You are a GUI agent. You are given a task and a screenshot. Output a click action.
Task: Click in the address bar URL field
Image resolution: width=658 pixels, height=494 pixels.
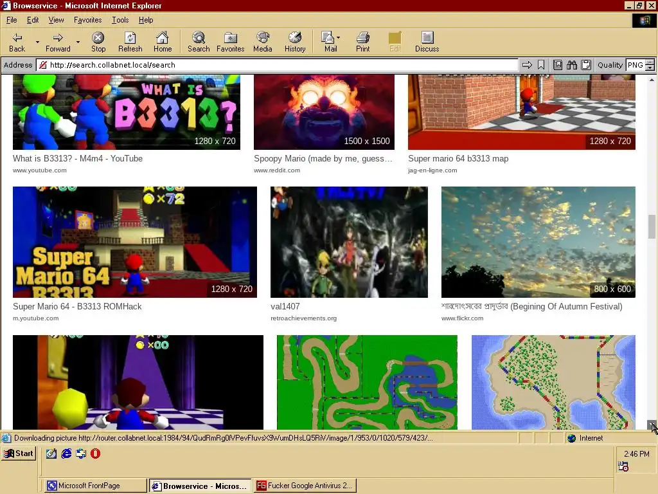click(277, 65)
